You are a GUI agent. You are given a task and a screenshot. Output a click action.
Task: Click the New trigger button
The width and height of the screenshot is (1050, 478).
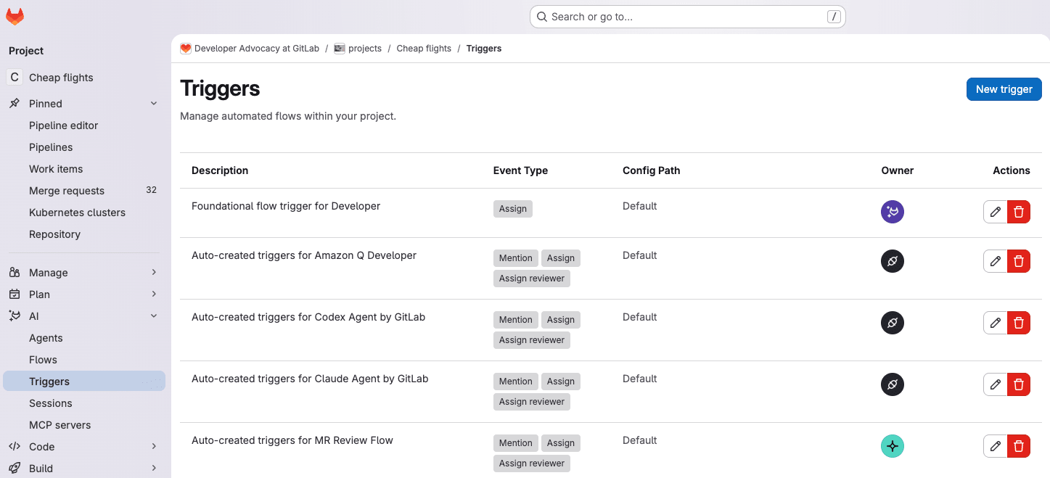coord(1004,89)
